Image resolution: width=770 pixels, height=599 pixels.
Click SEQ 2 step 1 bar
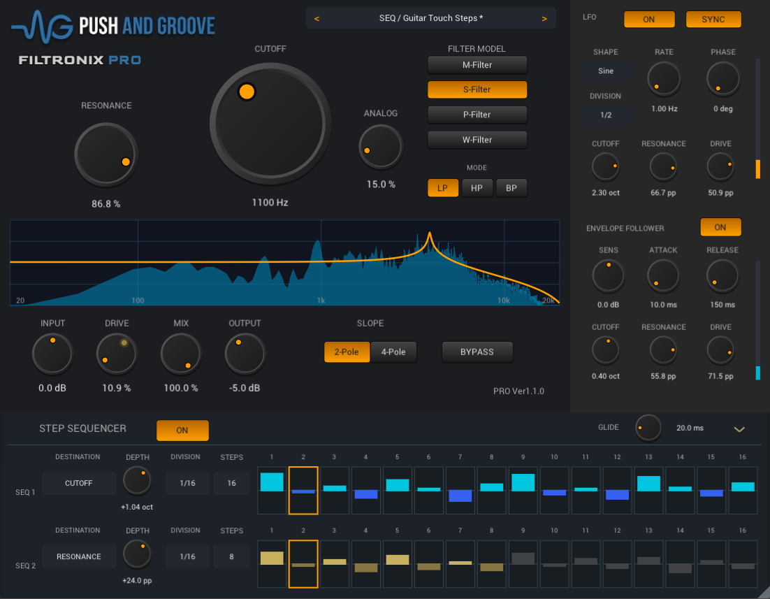pos(272,558)
